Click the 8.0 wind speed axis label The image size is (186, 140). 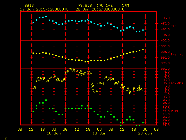[x=167, y=75]
